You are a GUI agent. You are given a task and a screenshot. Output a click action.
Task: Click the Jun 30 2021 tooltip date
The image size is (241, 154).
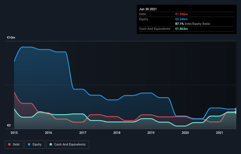pos(148,9)
